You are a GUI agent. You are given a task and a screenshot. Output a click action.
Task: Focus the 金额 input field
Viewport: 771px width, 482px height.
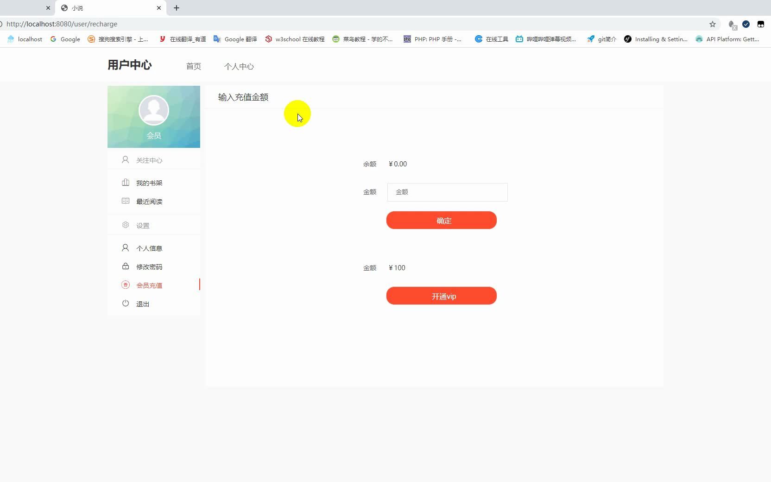coord(448,192)
